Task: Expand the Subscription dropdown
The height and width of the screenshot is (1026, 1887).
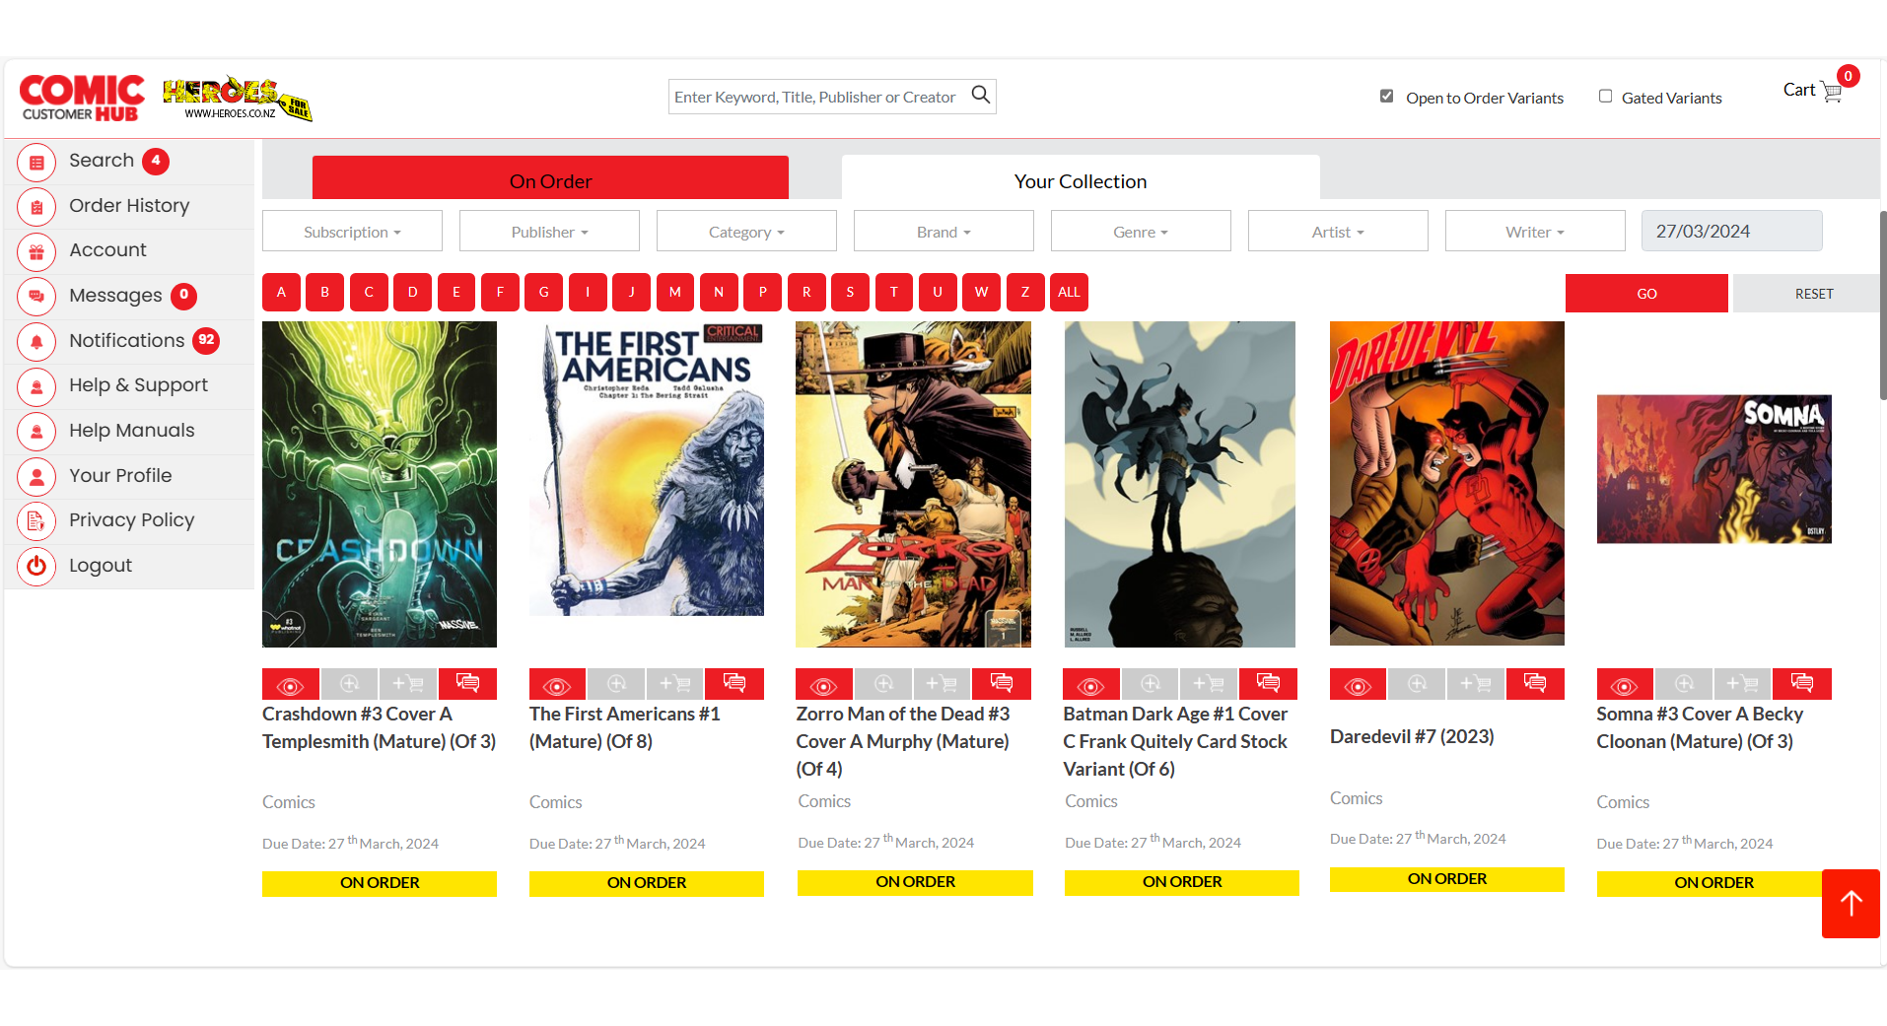Action: click(352, 232)
